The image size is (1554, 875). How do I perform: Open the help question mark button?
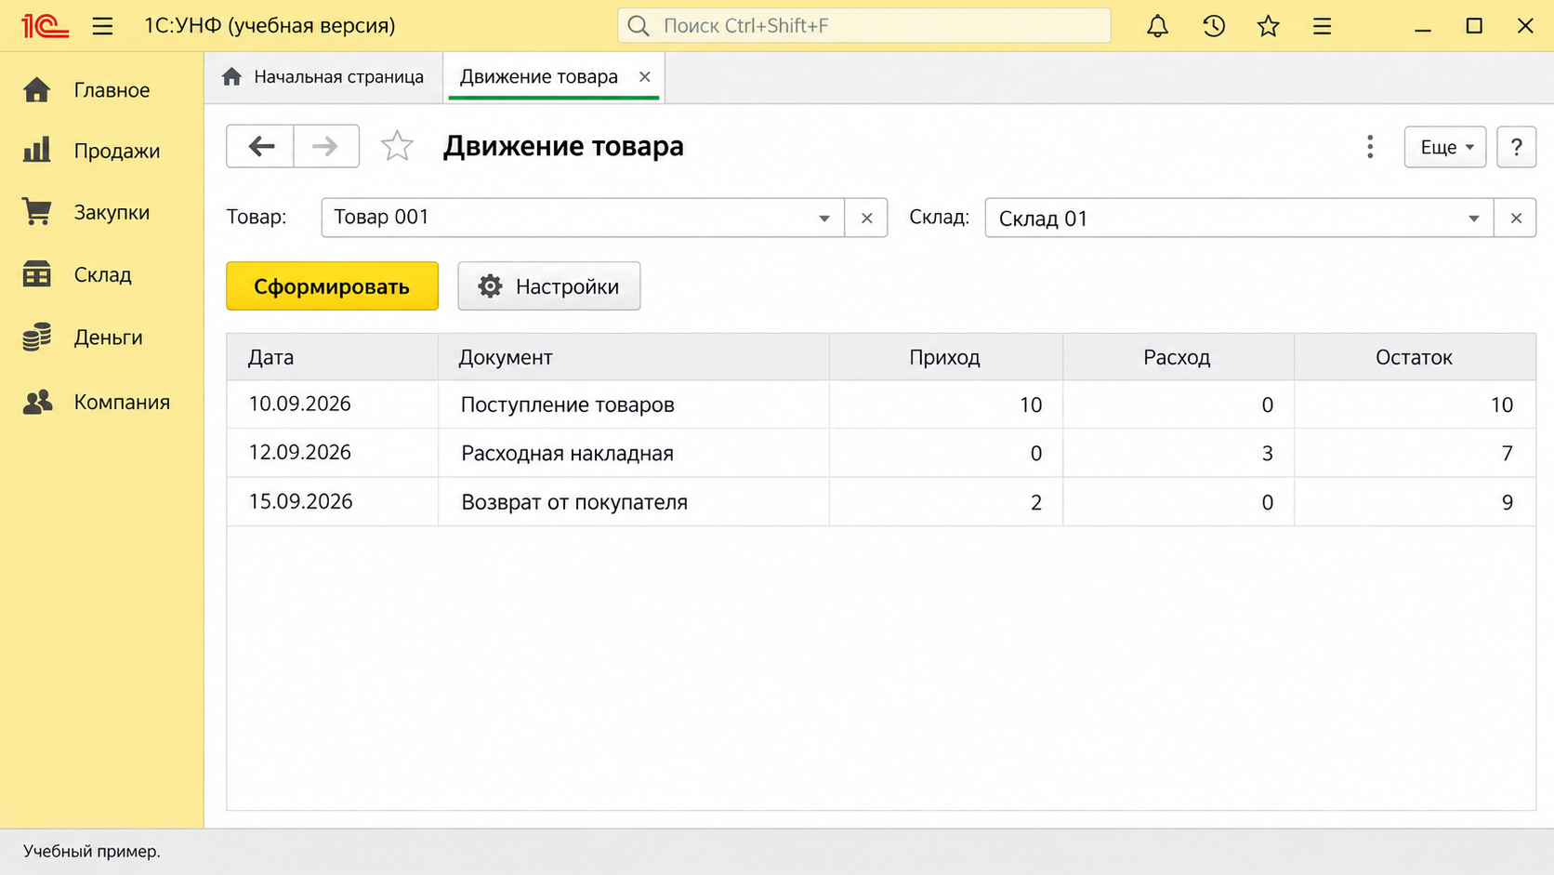pyautogui.click(x=1516, y=147)
